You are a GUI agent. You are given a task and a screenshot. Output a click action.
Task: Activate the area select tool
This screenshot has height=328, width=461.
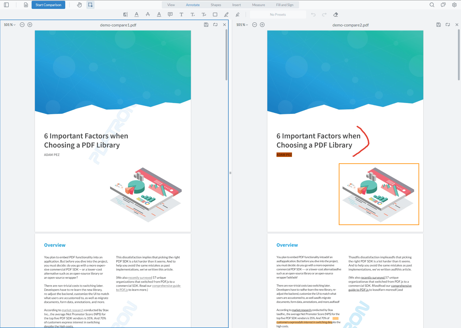coord(90,5)
